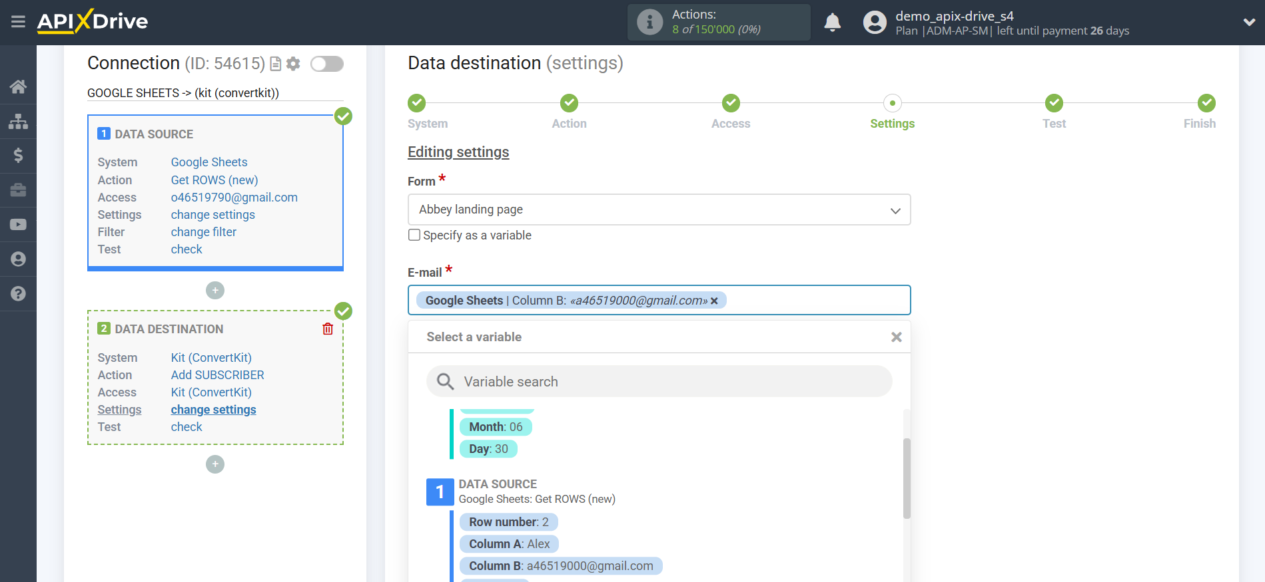Screen dimensions: 1265x582
Task: Go to the Test step
Action: tap(1054, 103)
